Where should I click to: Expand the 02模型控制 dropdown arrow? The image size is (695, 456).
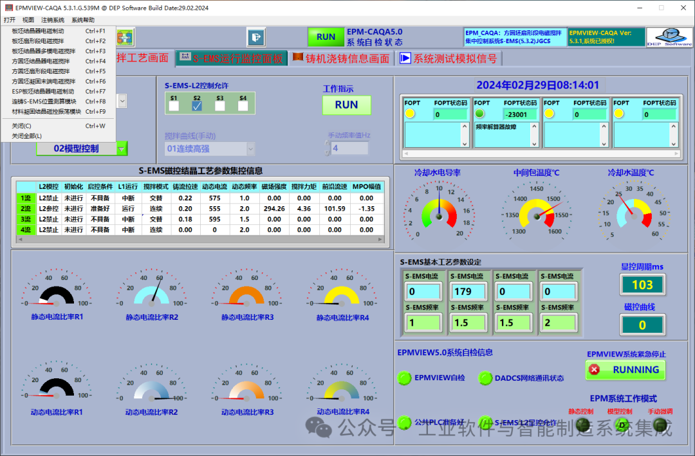pyautogui.click(x=121, y=149)
